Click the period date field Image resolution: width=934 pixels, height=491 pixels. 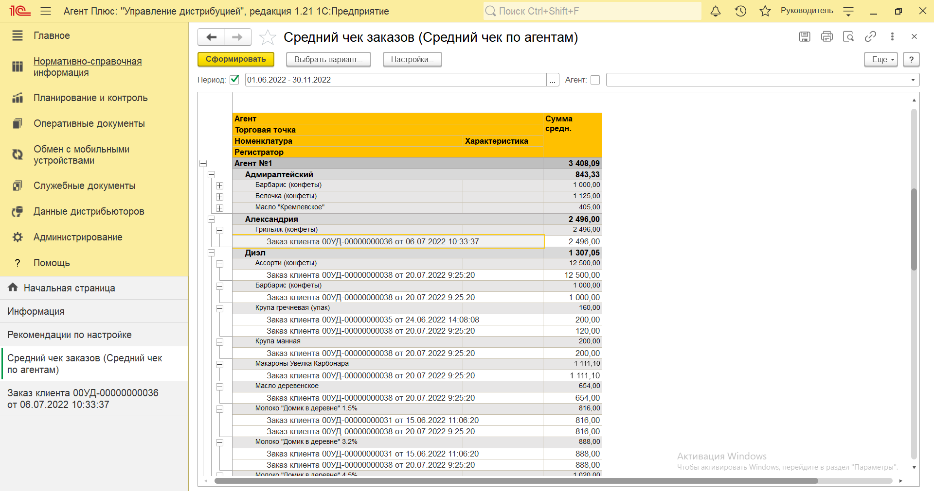pyautogui.click(x=395, y=80)
